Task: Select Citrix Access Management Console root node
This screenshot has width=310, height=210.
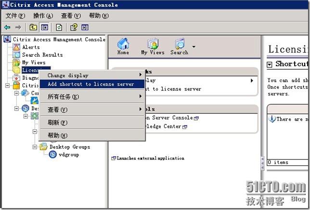Action: point(59,39)
